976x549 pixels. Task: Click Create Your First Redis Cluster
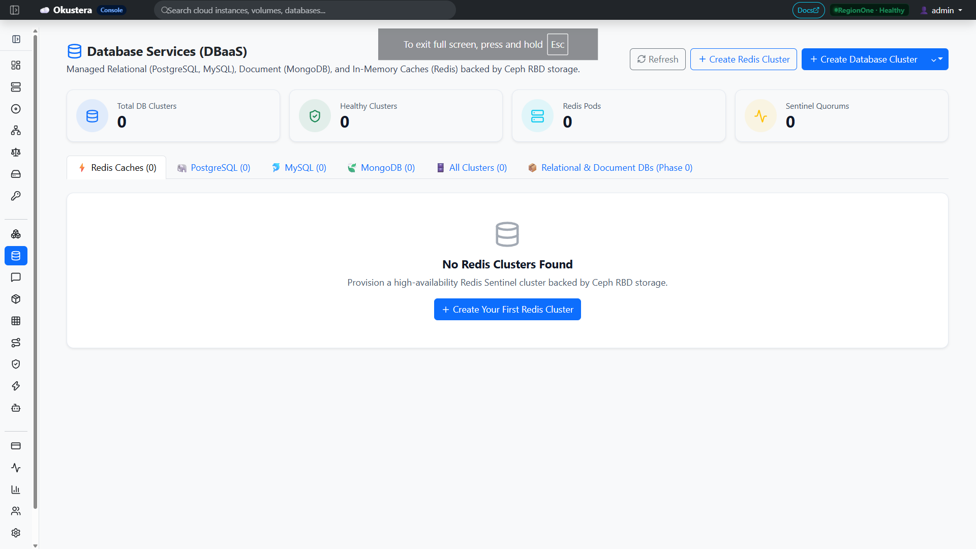click(x=507, y=310)
